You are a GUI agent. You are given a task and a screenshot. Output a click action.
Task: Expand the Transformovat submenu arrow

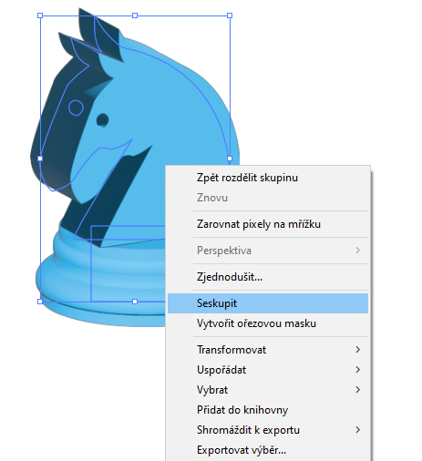pos(357,350)
